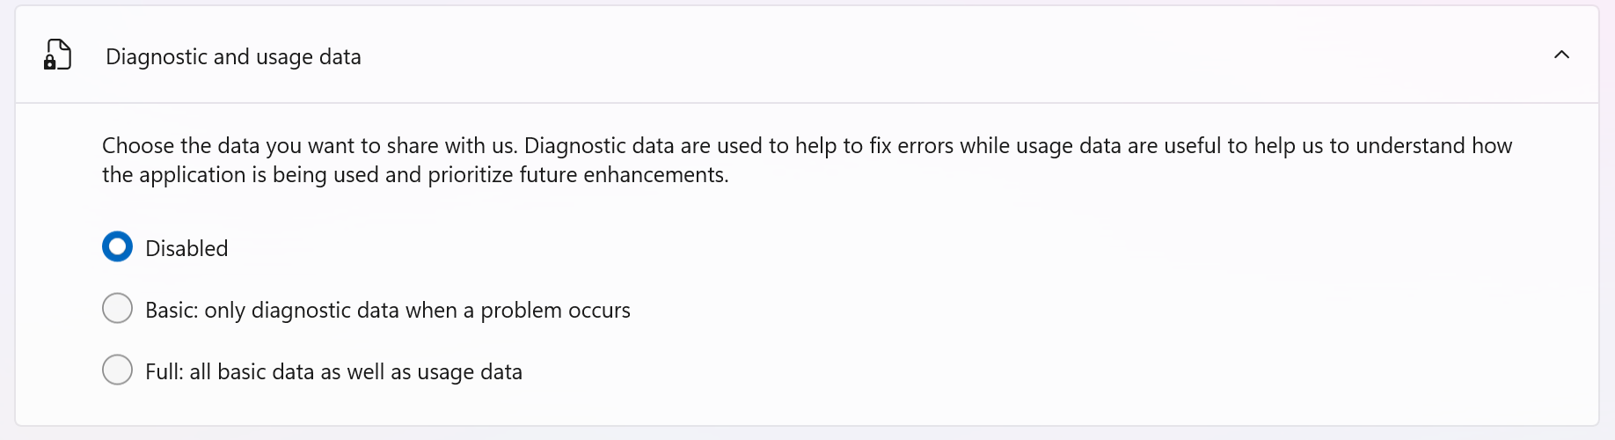
Task: Click the locked document icon in header
Action: (x=57, y=55)
